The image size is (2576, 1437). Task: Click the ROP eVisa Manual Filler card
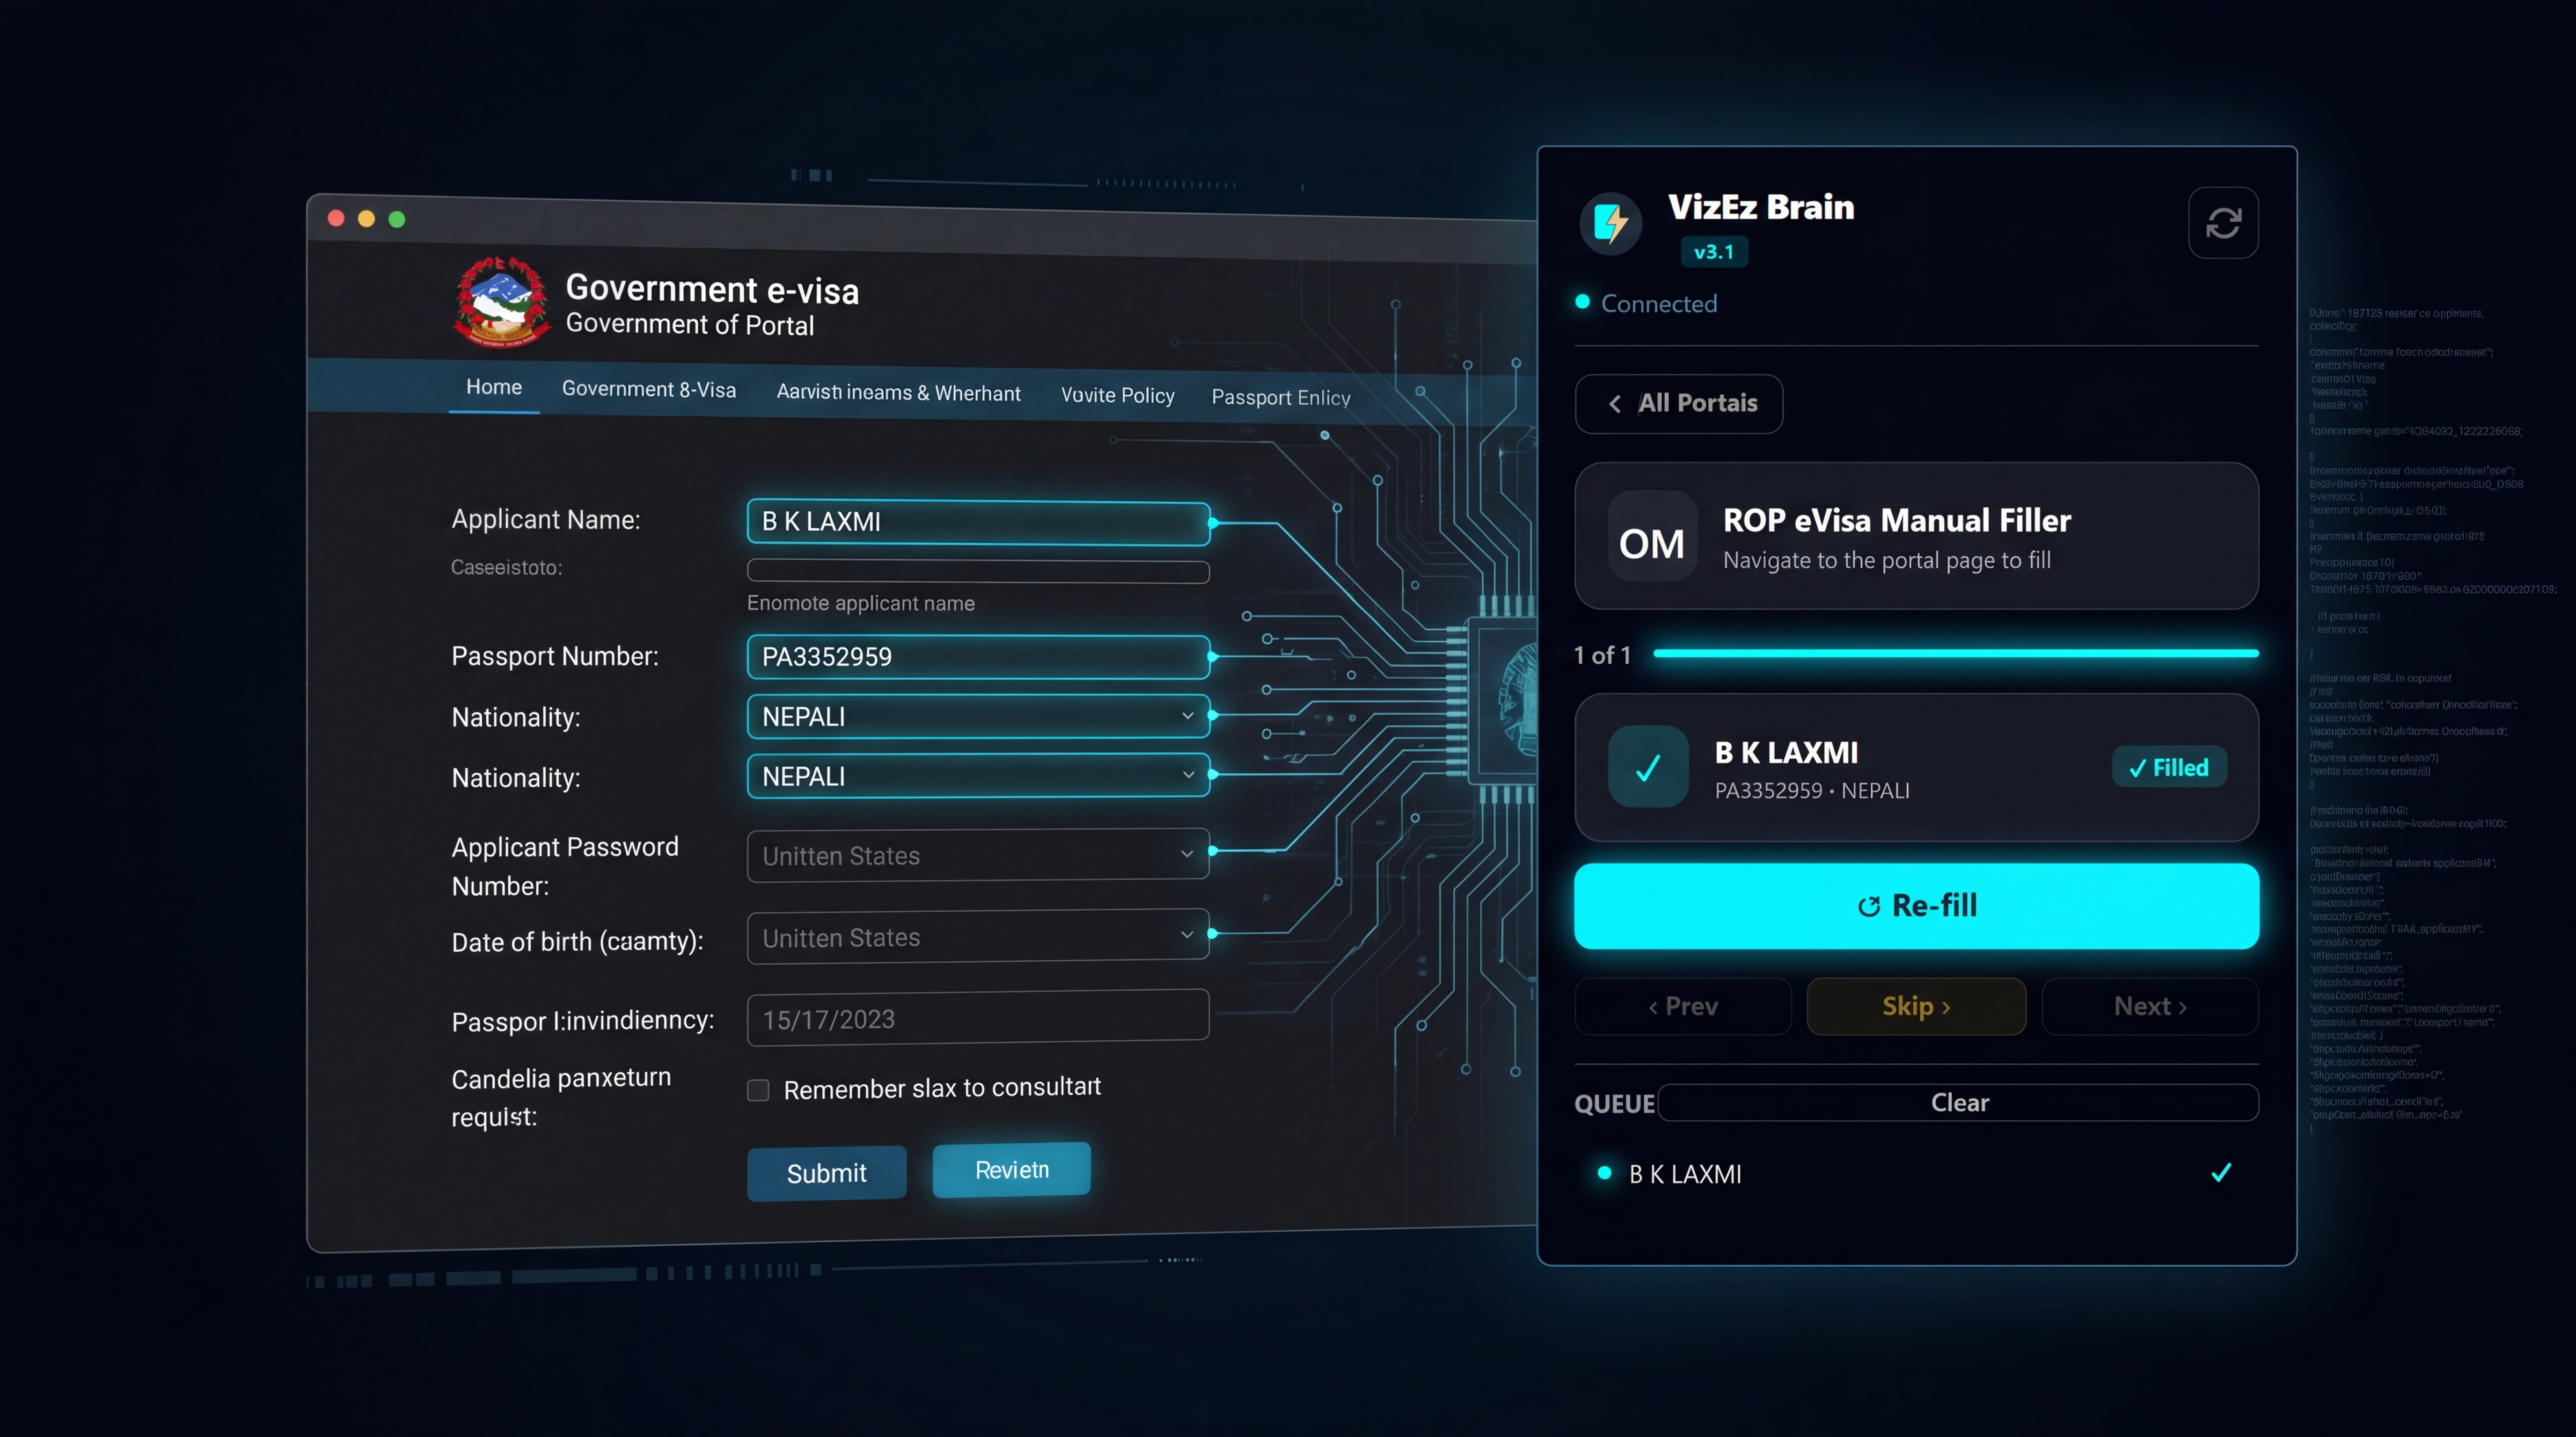[x=1916, y=537]
